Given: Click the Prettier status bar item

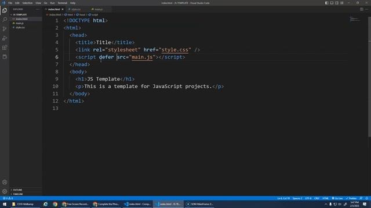Looking at the screenshot, I should [x=351, y=198].
